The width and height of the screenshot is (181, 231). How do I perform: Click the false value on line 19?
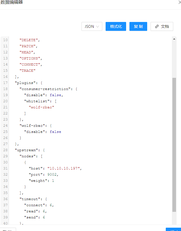(x=55, y=95)
